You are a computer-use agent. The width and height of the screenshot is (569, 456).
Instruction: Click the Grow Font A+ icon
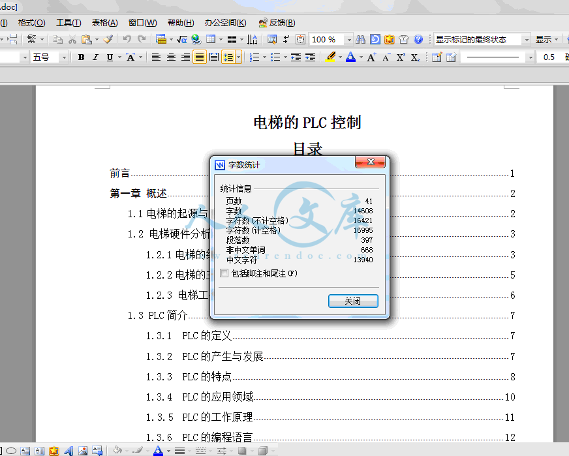tap(371, 57)
